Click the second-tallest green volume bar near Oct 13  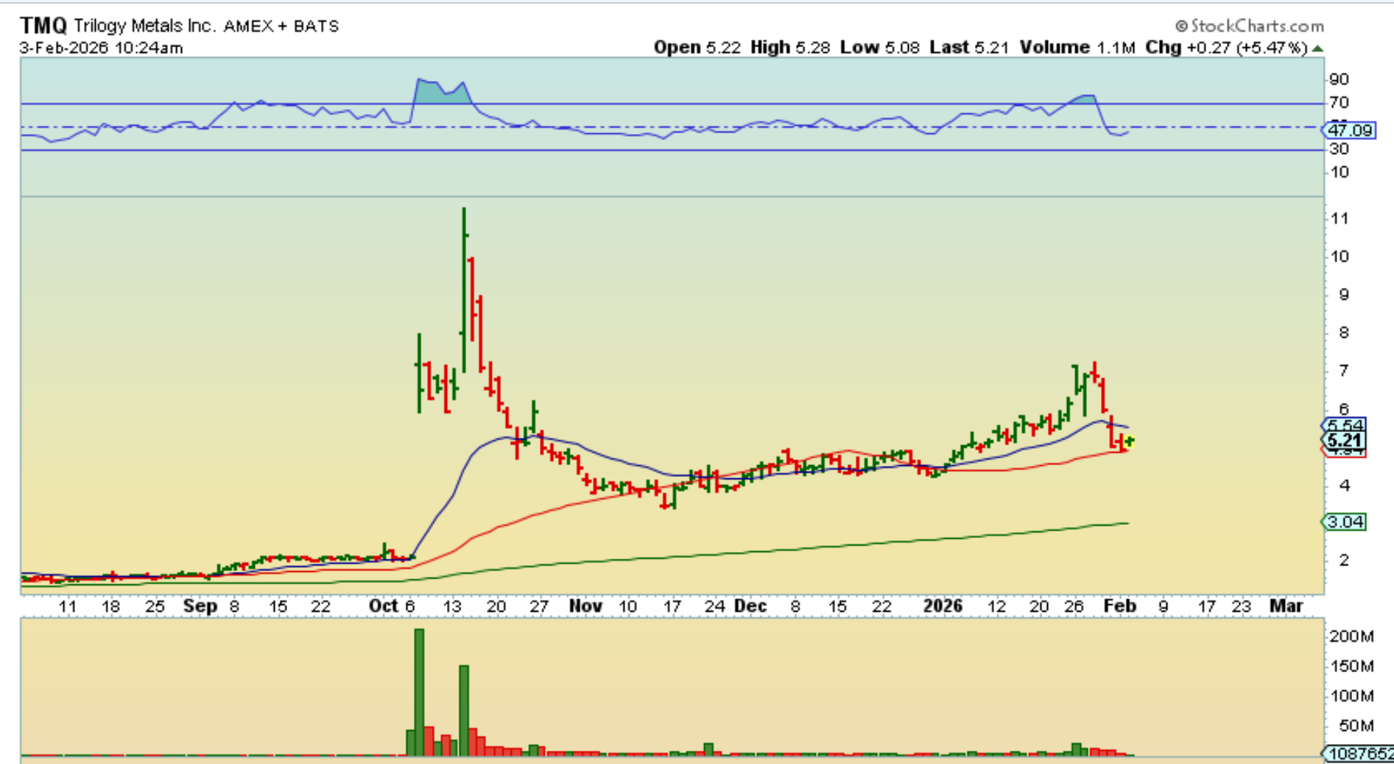464,710
